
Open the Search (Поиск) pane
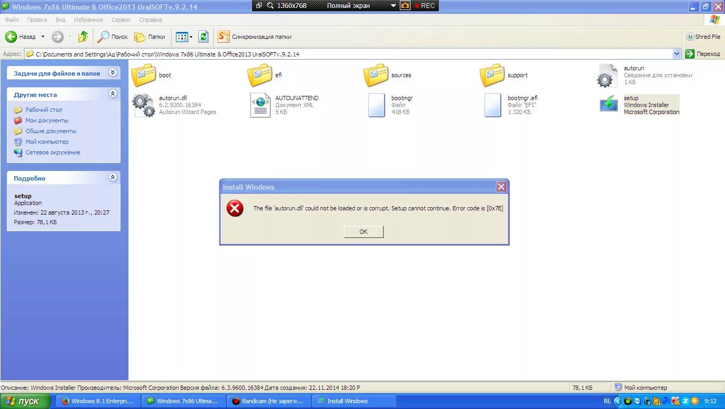click(112, 37)
